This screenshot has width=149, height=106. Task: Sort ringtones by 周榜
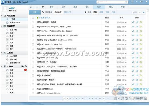click(x=101, y=12)
